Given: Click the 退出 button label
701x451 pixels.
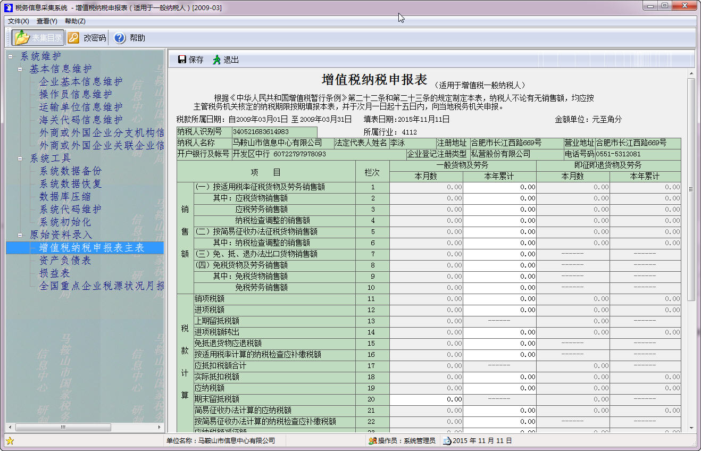Looking at the screenshot, I should (231, 60).
